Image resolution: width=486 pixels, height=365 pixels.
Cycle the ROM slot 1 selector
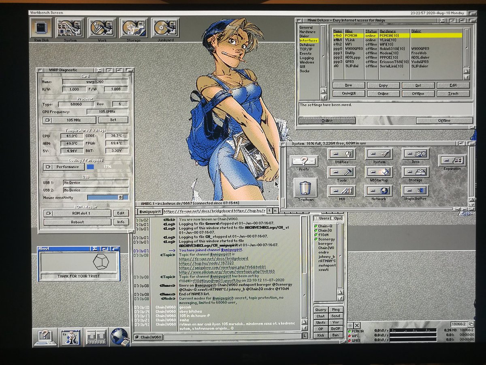[77, 213]
